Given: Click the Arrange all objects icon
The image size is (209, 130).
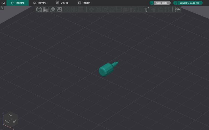Looking at the screenshot, I should click(x=60, y=9).
